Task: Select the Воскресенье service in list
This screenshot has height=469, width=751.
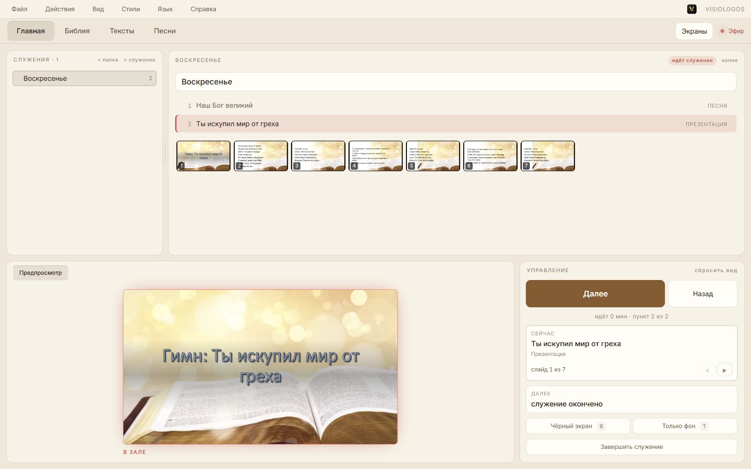Action: click(84, 78)
